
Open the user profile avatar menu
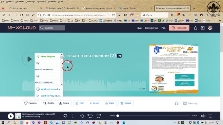[x=210, y=28]
